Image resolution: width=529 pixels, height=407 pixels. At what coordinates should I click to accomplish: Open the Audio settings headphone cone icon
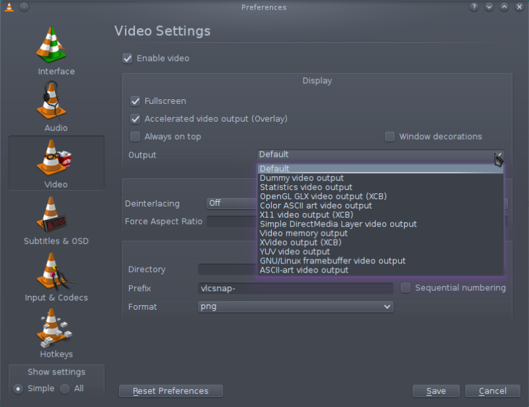tap(52, 101)
